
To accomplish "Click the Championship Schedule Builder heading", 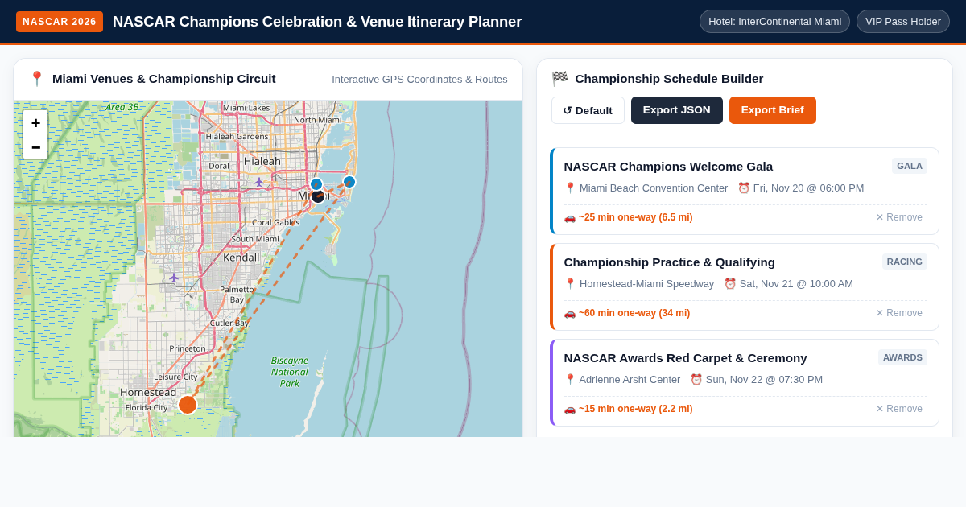I will coord(669,79).
